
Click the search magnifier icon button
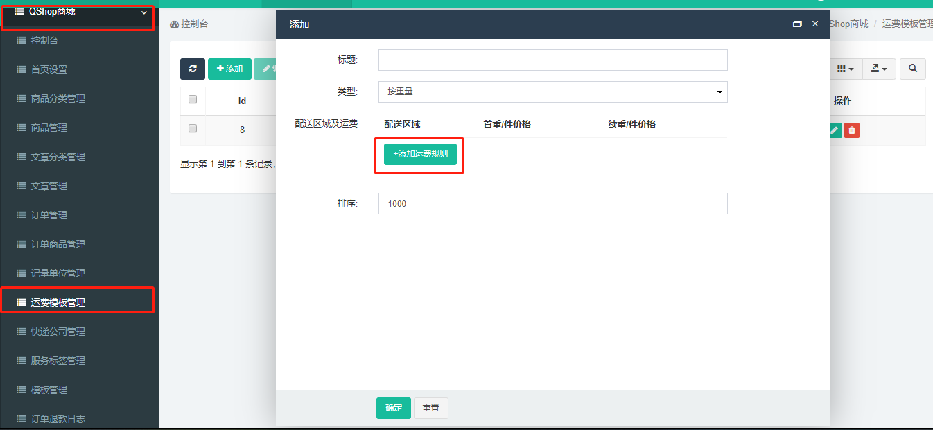click(x=913, y=69)
